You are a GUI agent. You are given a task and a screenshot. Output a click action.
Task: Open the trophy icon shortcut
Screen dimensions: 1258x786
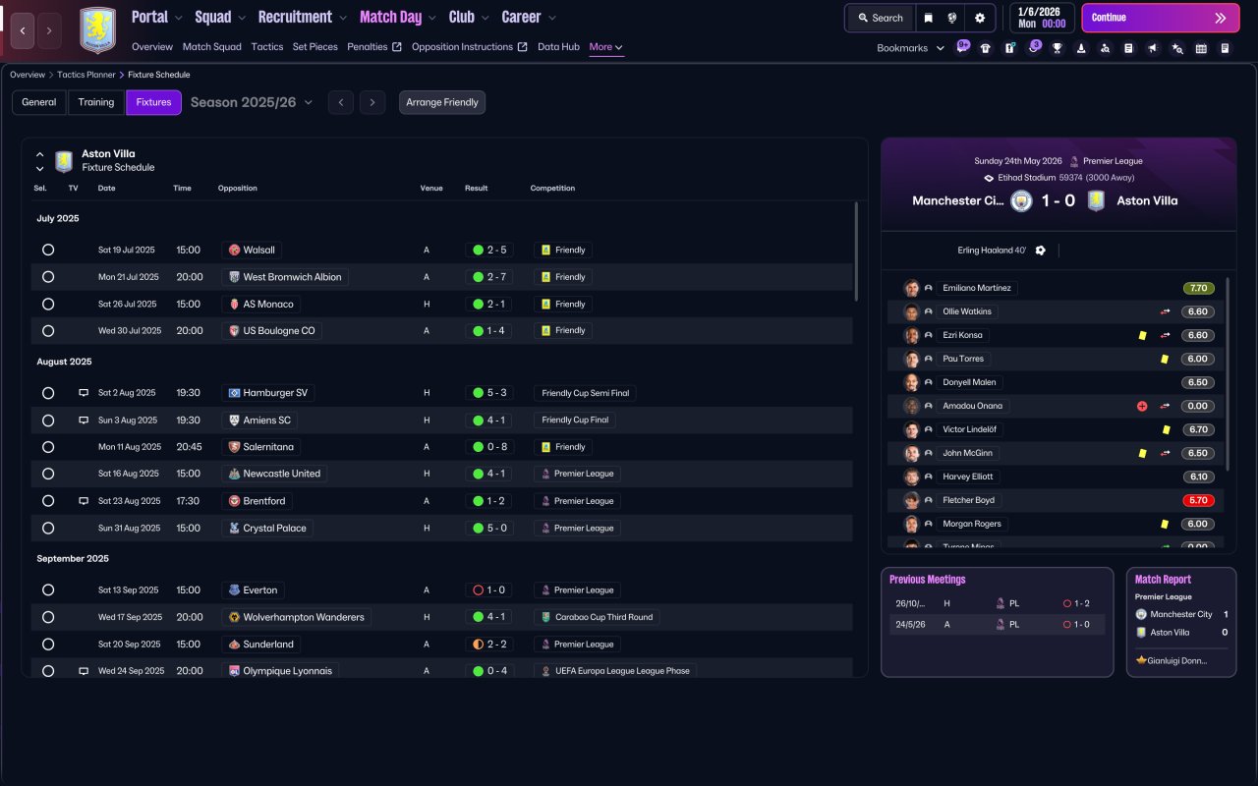1058,48
